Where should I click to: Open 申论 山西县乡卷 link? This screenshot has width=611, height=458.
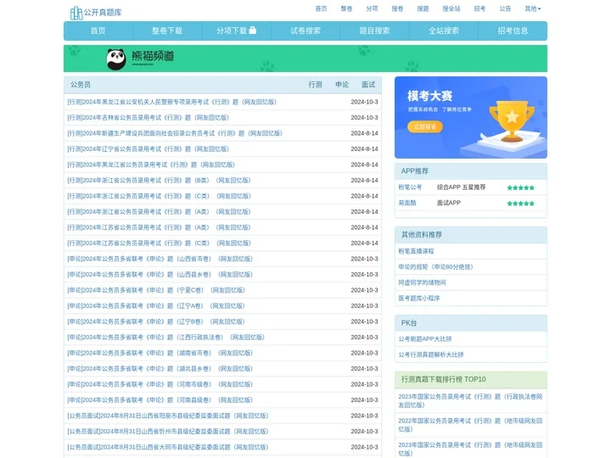[160, 275]
